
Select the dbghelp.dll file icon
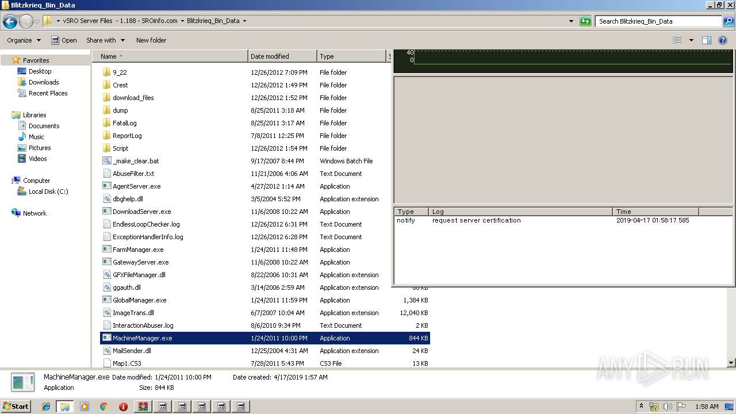pos(106,199)
